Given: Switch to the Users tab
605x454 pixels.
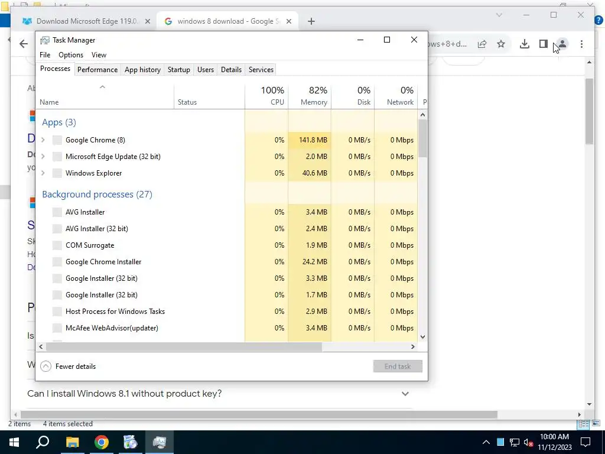Looking at the screenshot, I should click(205, 70).
